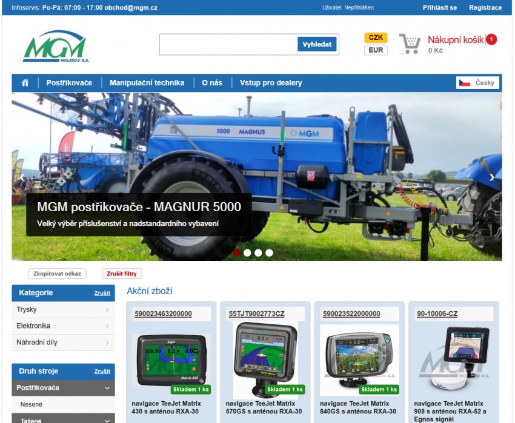
Task: Open navigace TeeJet Matrix 570GS title
Action: (x=264, y=407)
